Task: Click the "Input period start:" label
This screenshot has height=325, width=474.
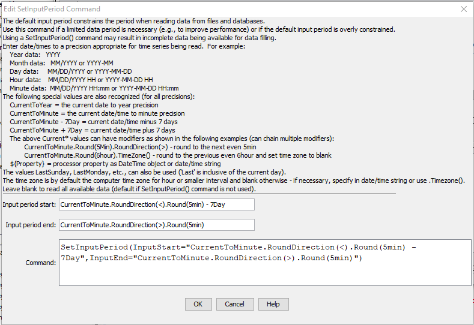Action: click(x=29, y=204)
